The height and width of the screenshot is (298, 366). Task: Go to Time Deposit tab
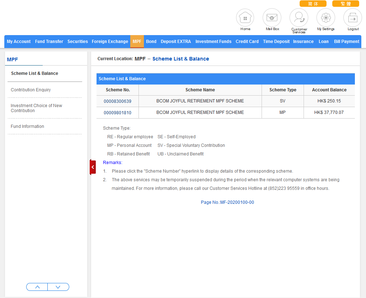point(276,42)
